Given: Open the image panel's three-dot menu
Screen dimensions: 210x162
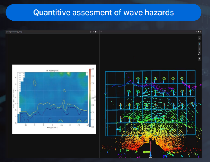Looking at the screenshot, I should coord(98,32).
